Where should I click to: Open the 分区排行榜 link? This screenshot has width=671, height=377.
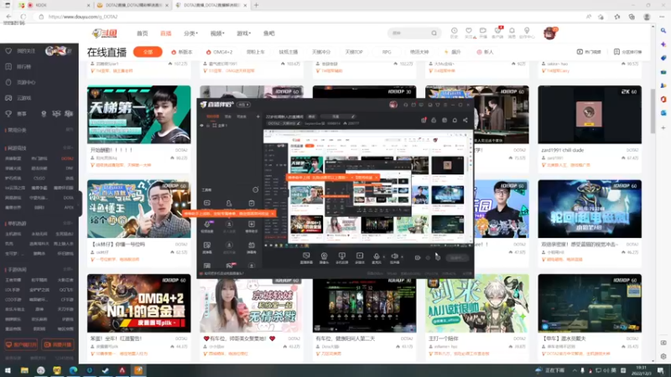[x=627, y=52]
